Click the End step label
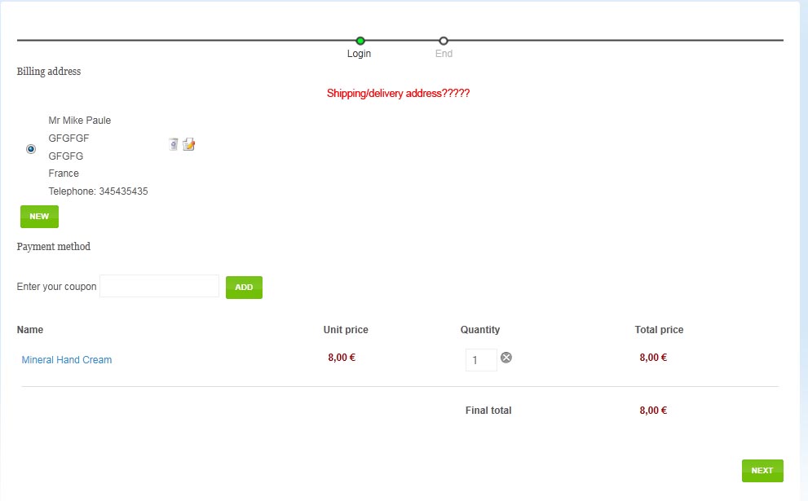The image size is (808, 501). pyautogui.click(x=444, y=54)
